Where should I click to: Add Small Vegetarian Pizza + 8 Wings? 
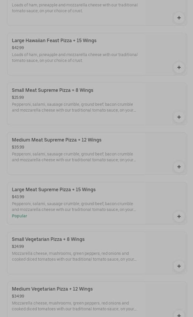click(x=179, y=266)
